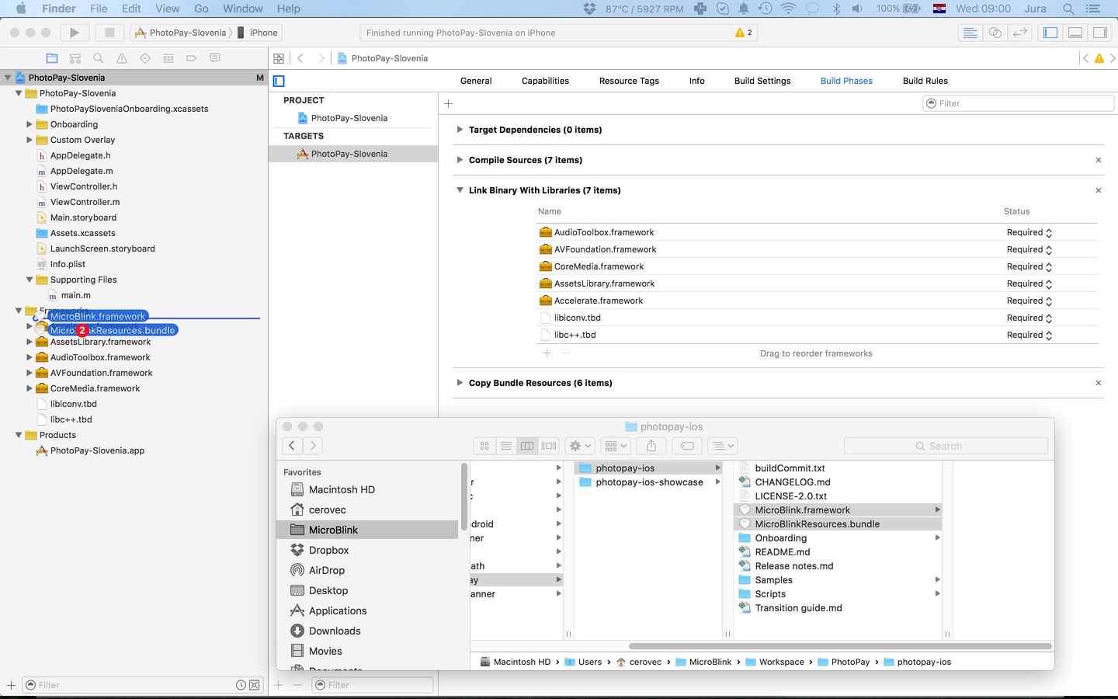Open the General tab
This screenshot has height=699, width=1118.
[x=476, y=81]
